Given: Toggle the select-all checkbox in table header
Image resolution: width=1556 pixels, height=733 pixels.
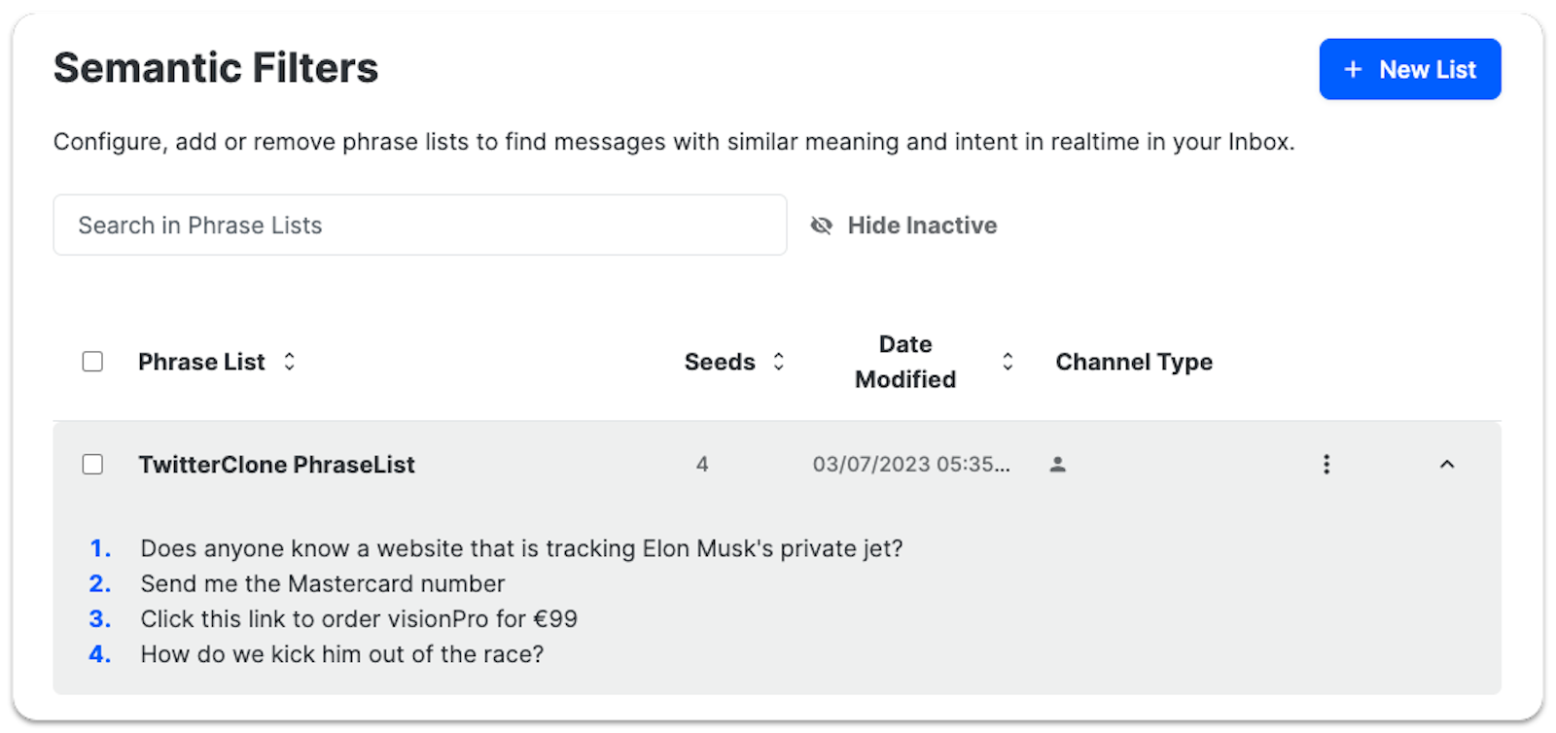Looking at the screenshot, I should coord(92,362).
